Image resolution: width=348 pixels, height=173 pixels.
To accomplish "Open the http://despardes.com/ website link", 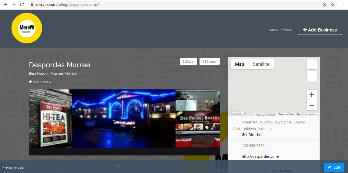I will [x=260, y=156].
